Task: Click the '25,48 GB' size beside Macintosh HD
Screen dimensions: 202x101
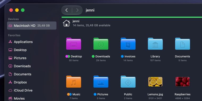Action: point(44,26)
